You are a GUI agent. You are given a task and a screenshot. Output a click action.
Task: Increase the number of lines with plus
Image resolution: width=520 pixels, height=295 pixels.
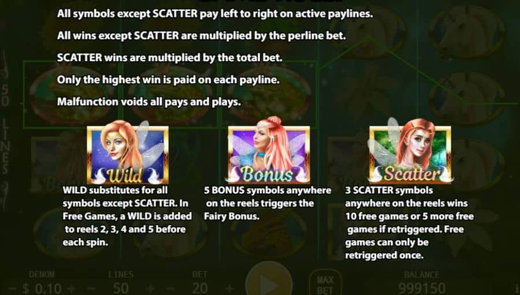click(150, 289)
